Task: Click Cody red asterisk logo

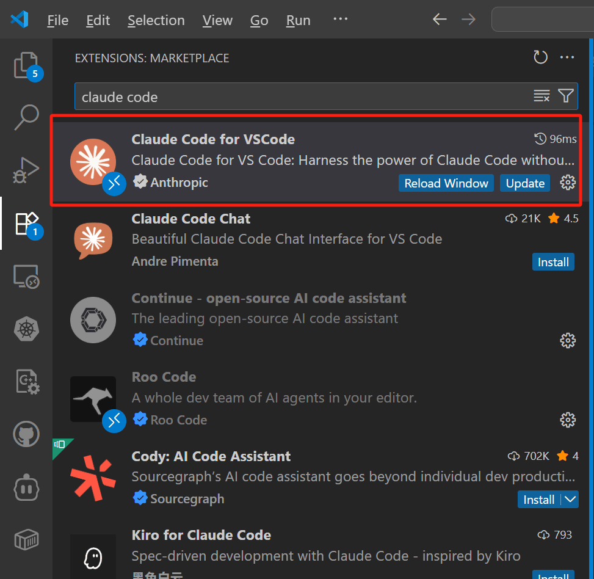Action: point(93,478)
